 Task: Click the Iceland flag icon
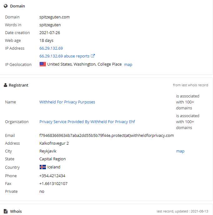pyautogui.click(x=43, y=167)
